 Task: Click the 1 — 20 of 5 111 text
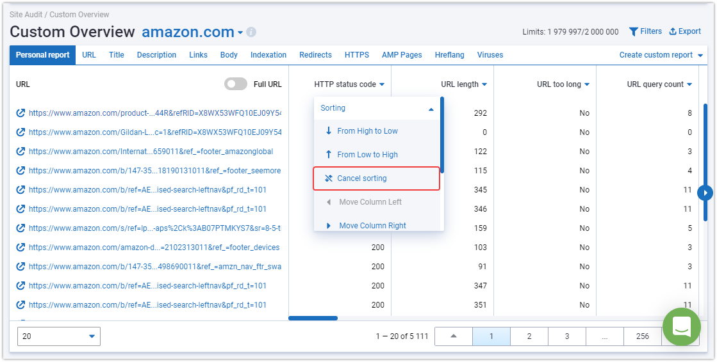click(402, 336)
